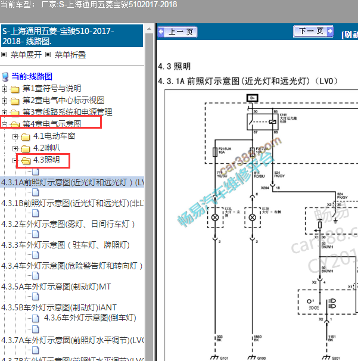Click the page icon above 4.3.3车外灯示意图
This screenshot has height=361, width=358.
pyautogui.click(x=36, y=234)
